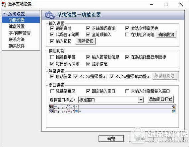This screenshot has height=147, width=189.
Task: Toggle 词组联想 checkbox
Action: point(52,28)
